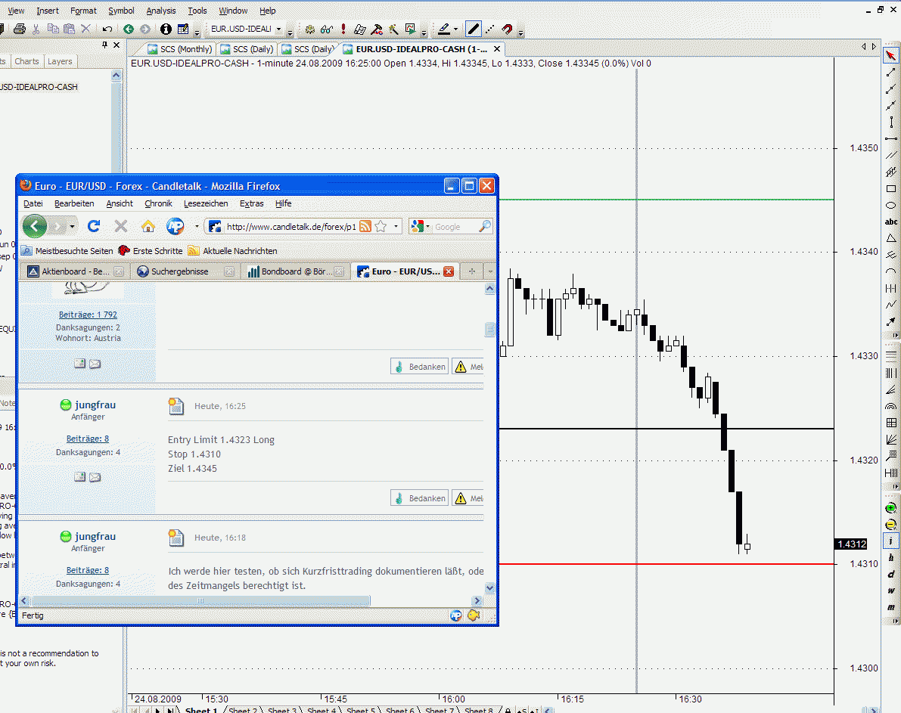
Task: Select the zig-zag line tool
Action: pyautogui.click(x=890, y=305)
